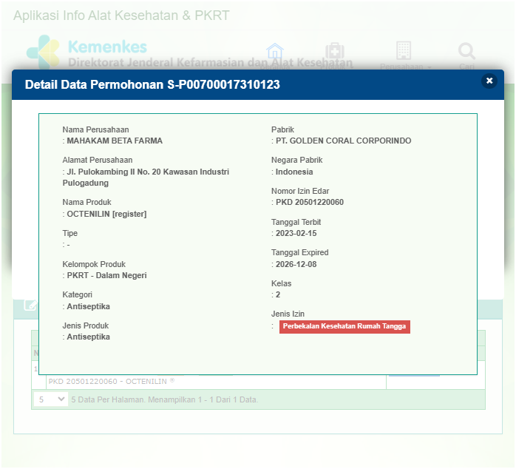Click factory name PT. GOLDEN CORAL CORPORINDO

[343, 141]
